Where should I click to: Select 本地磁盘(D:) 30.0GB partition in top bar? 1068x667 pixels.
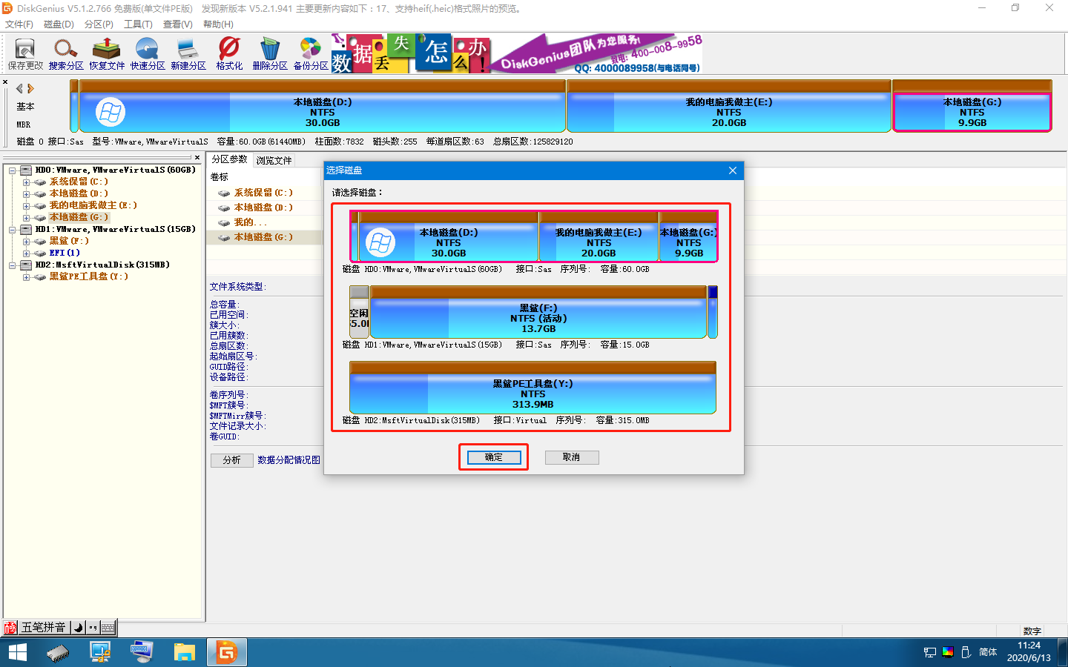click(323, 106)
